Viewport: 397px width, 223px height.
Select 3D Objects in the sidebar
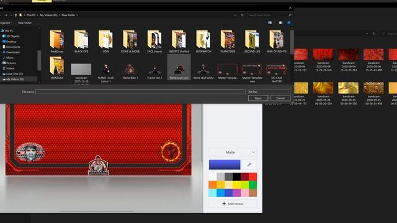pos(11,36)
